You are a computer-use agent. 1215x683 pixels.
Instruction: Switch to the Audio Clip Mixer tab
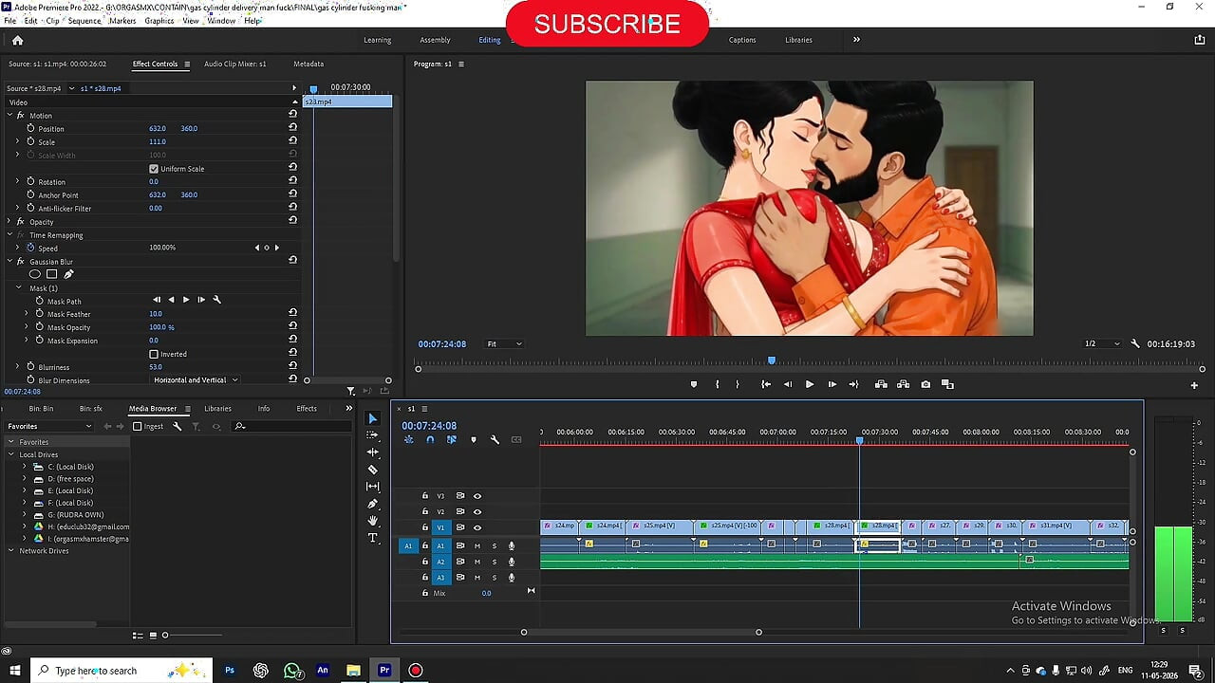[235, 64]
